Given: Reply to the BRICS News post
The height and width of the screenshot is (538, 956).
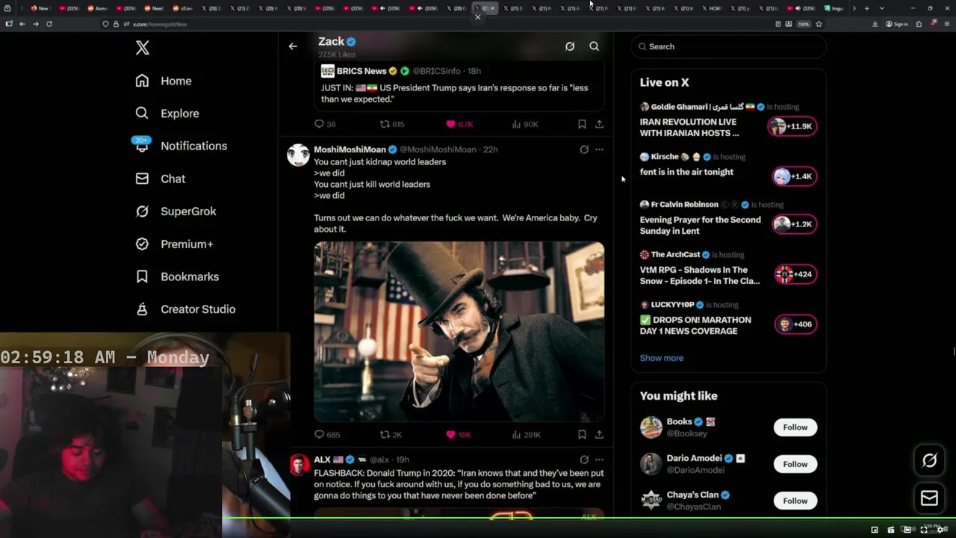Looking at the screenshot, I should point(325,124).
